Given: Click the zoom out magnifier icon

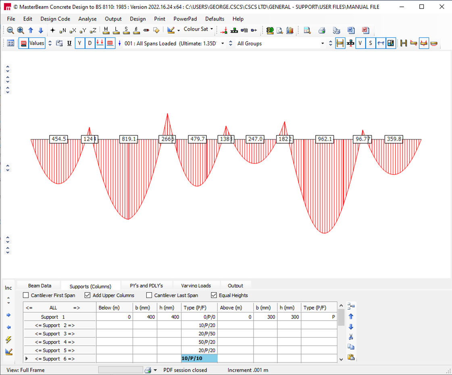Looking at the screenshot, I should 10,30.
